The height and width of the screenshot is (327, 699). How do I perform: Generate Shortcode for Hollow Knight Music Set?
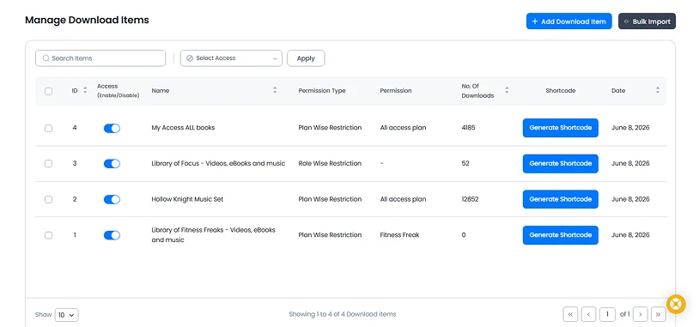pyautogui.click(x=561, y=199)
